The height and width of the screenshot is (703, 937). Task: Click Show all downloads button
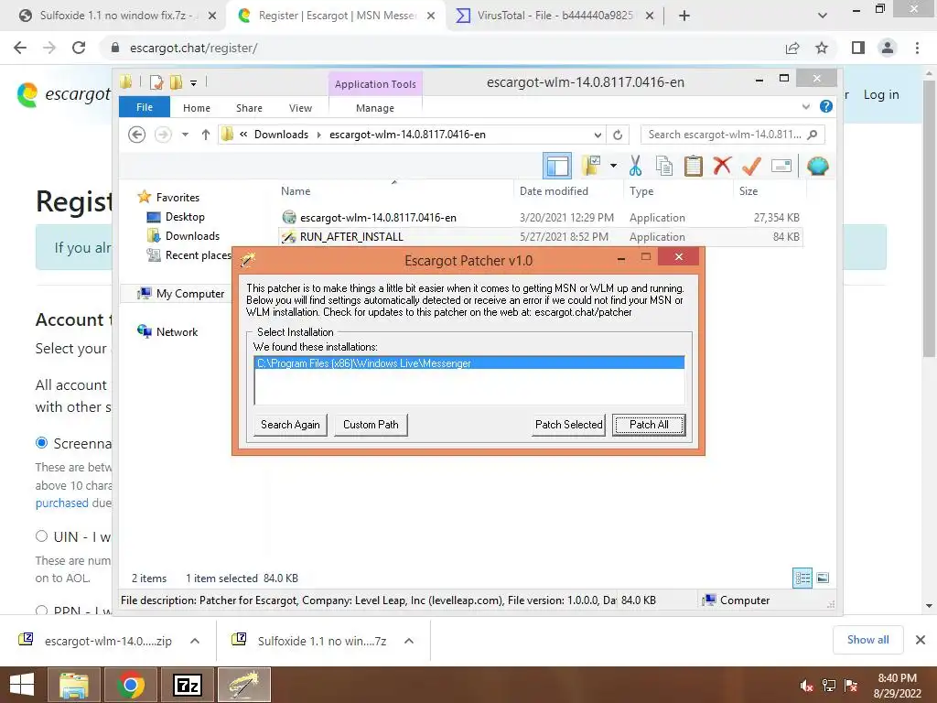(x=867, y=640)
